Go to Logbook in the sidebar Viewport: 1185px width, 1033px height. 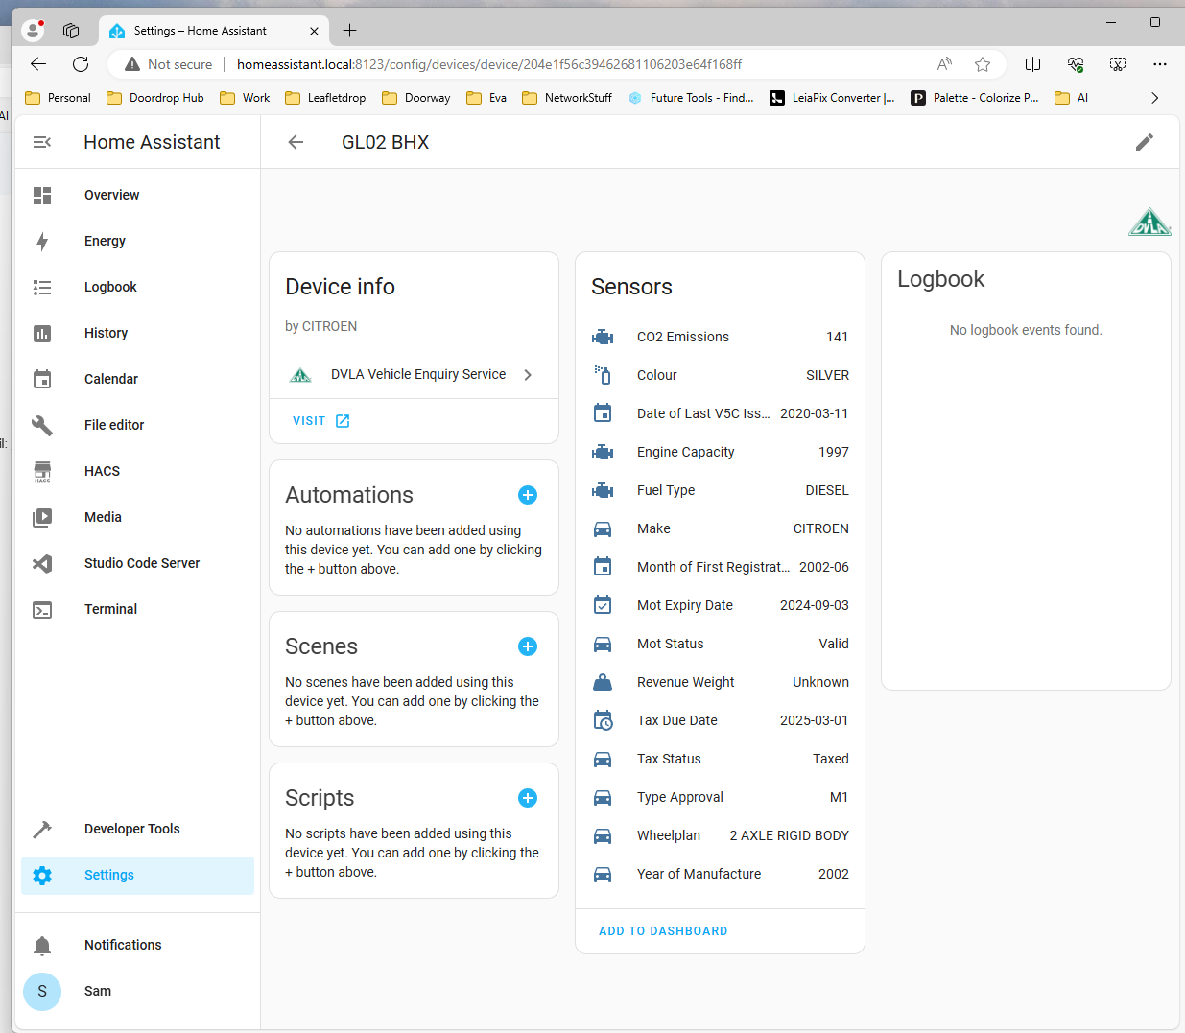[x=138, y=287]
